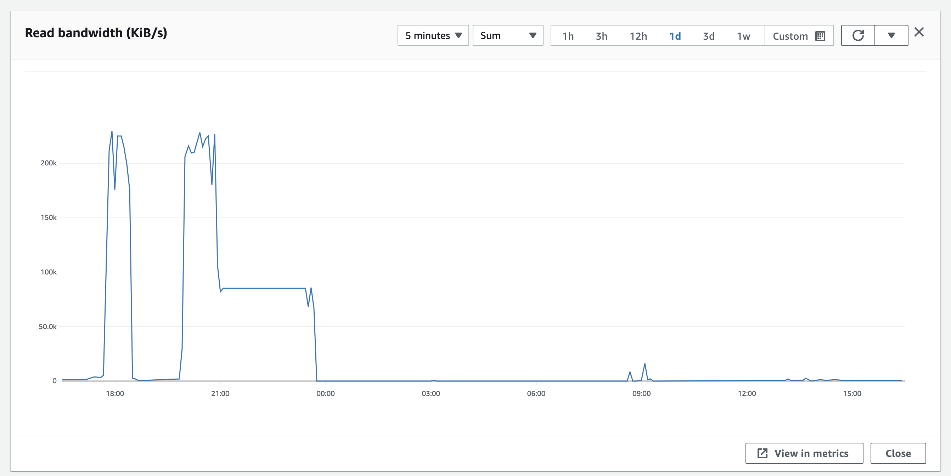Close dialog with the X icon
The width and height of the screenshot is (951, 476).
click(x=919, y=32)
